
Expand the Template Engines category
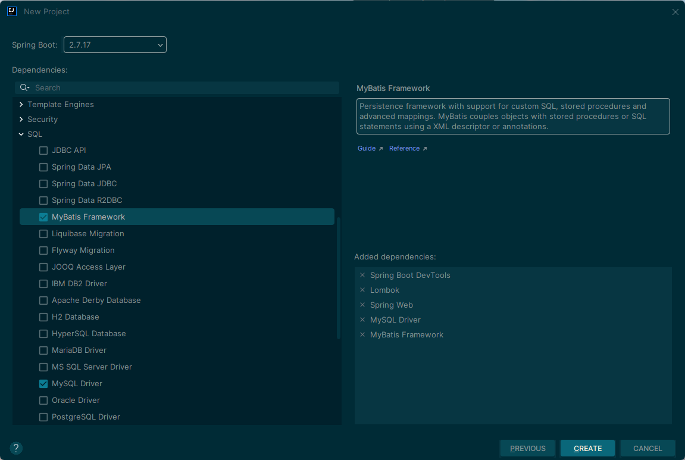(21, 104)
